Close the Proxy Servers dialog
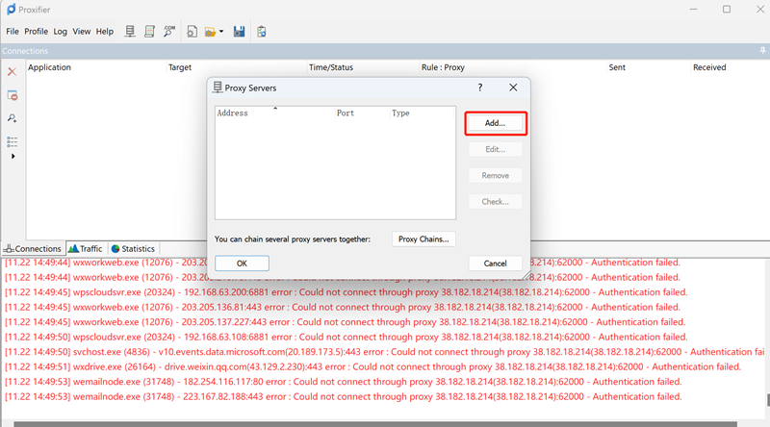The height and width of the screenshot is (427, 770). pos(513,88)
